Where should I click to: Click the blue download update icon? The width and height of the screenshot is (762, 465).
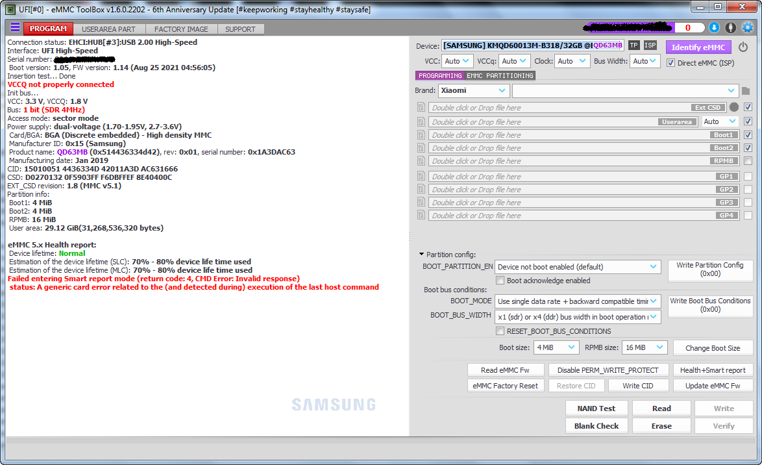coord(714,28)
